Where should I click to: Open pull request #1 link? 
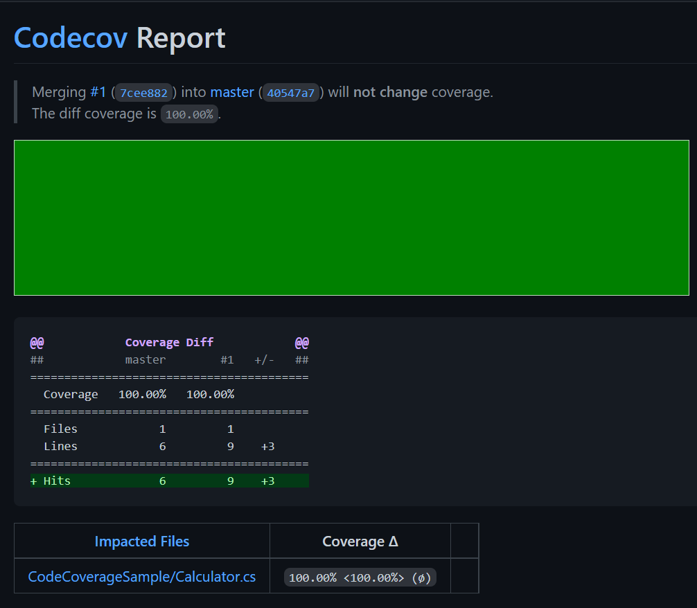pos(98,92)
